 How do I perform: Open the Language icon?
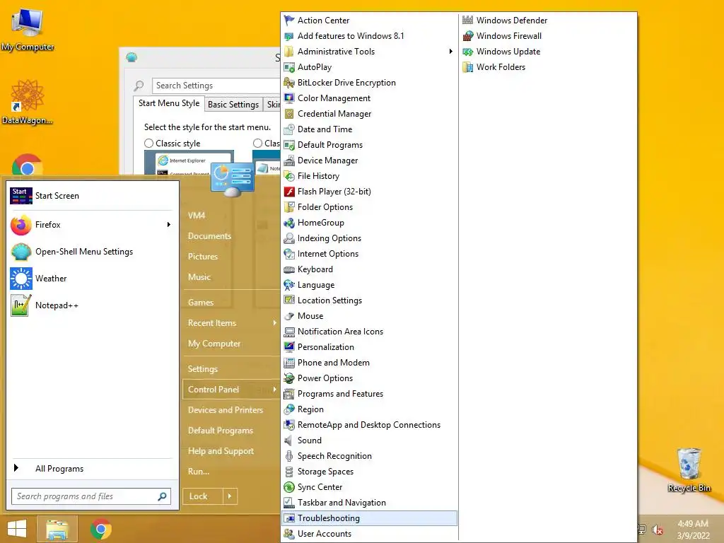coord(289,285)
